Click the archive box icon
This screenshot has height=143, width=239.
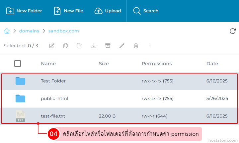(108, 46)
